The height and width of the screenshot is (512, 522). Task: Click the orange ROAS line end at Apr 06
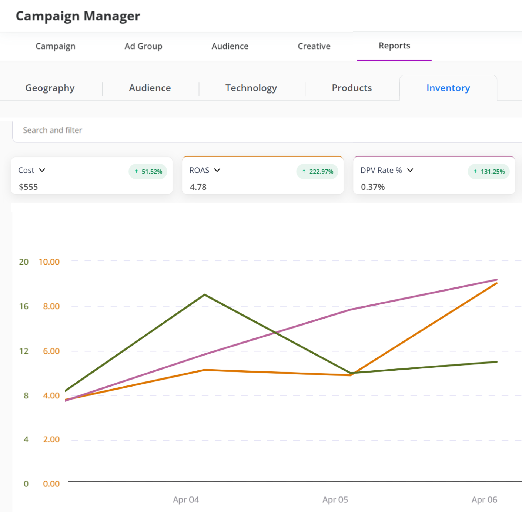(496, 283)
